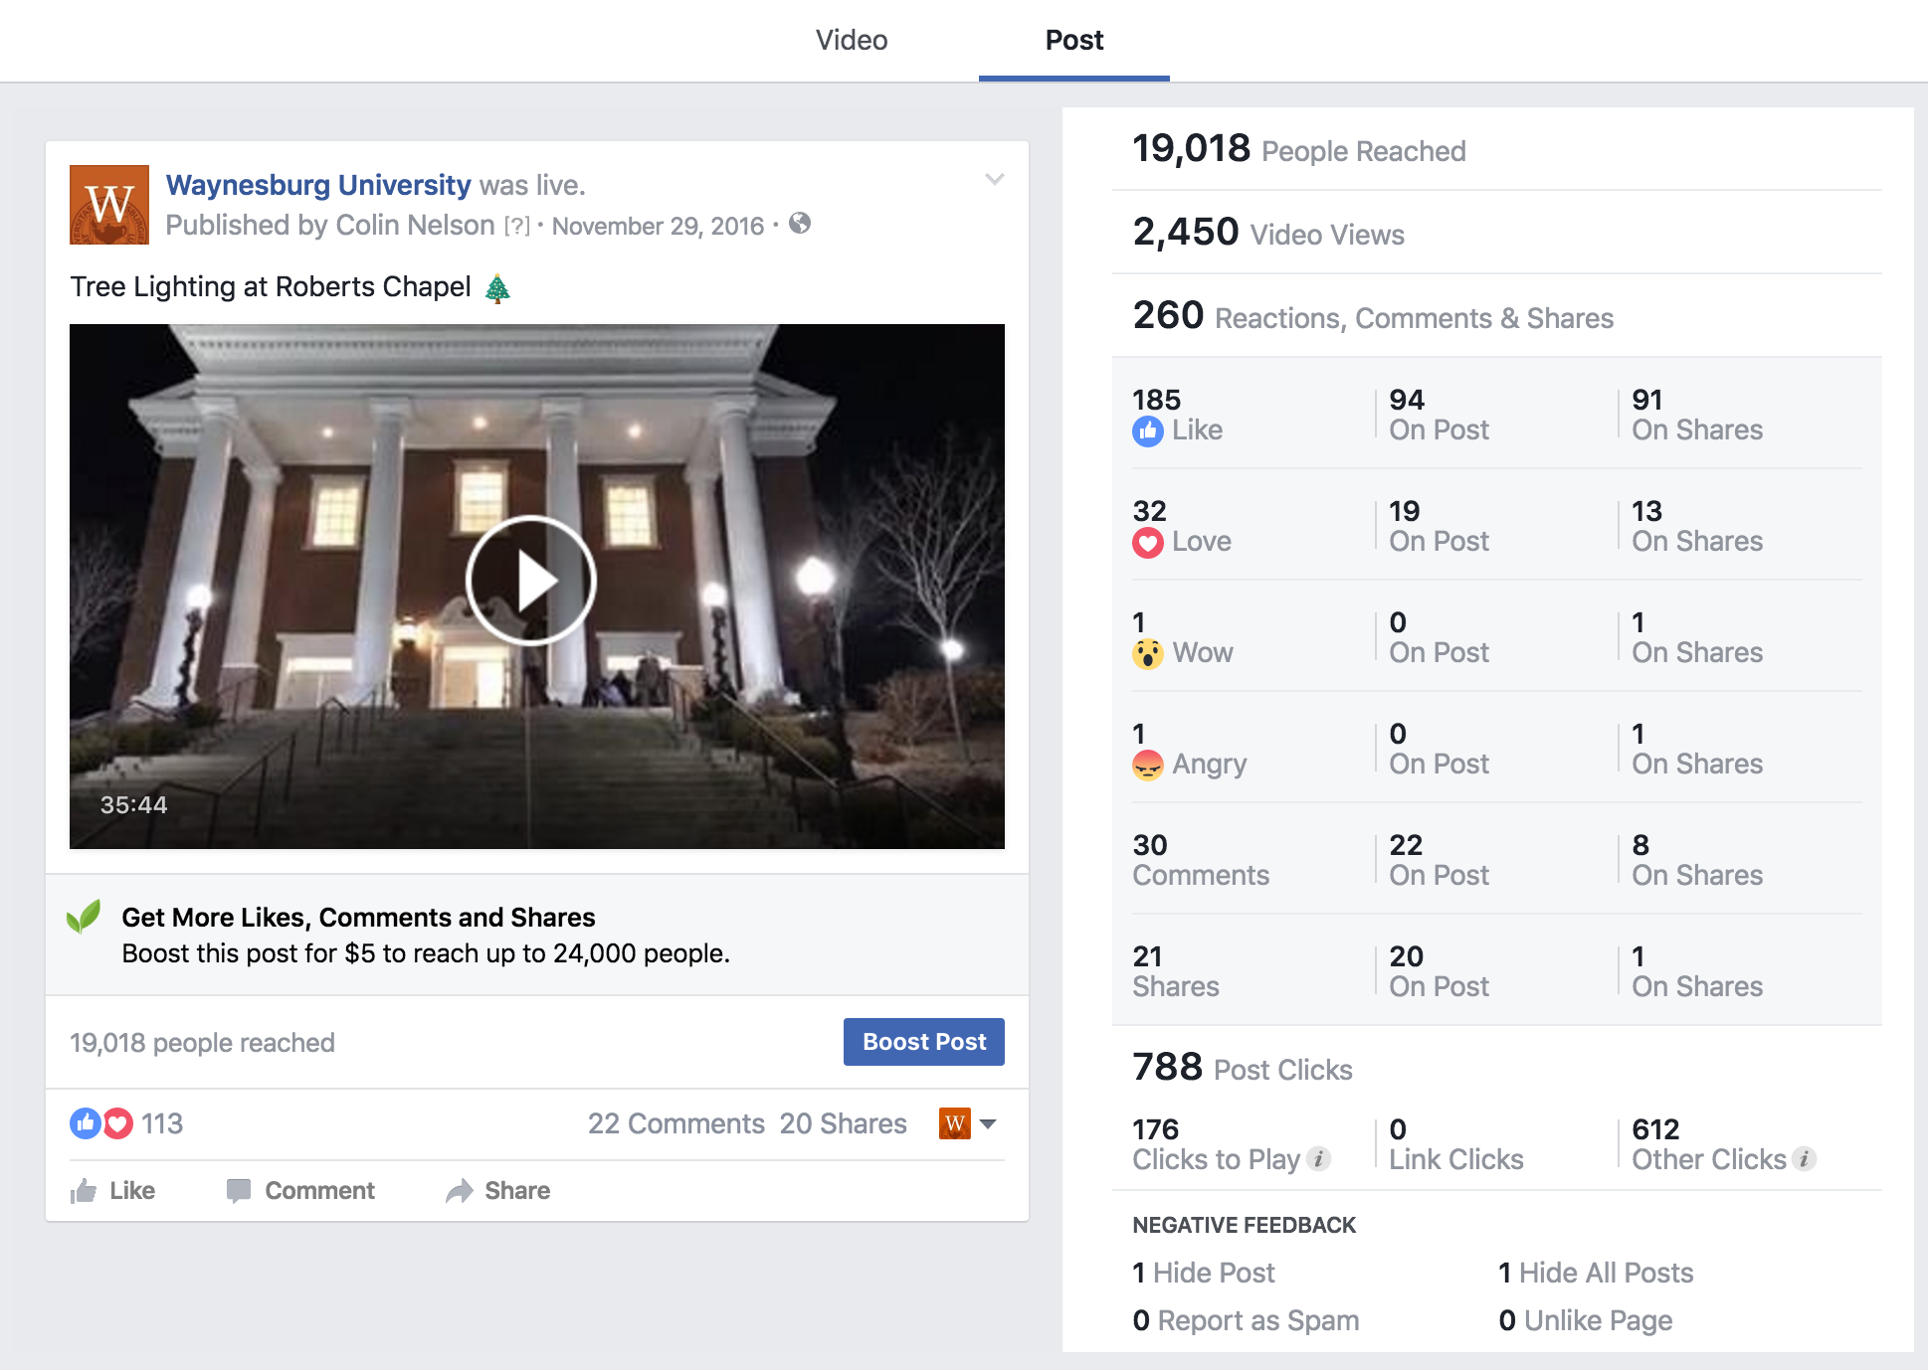The width and height of the screenshot is (1928, 1370).
Task: Open the blue like reaction icon beside 113
Action: point(86,1123)
